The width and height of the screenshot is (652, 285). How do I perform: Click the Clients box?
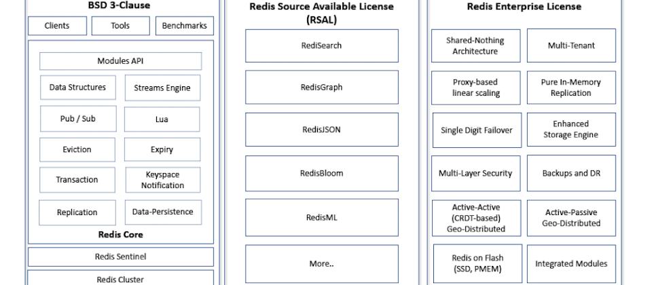57,26
